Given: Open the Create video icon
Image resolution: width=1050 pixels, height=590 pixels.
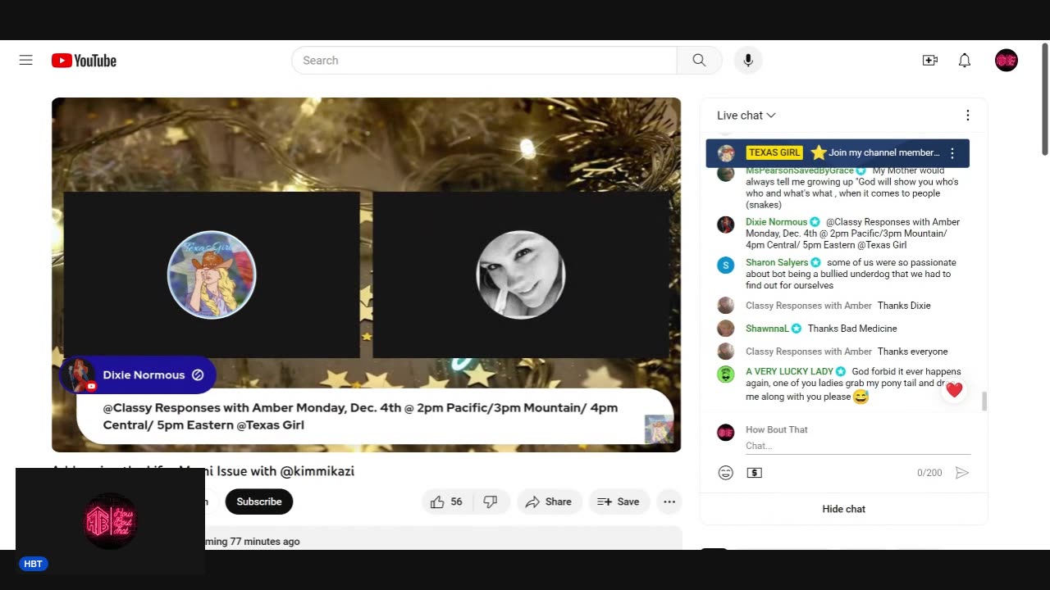Looking at the screenshot, I should click(x=930, y=60).
